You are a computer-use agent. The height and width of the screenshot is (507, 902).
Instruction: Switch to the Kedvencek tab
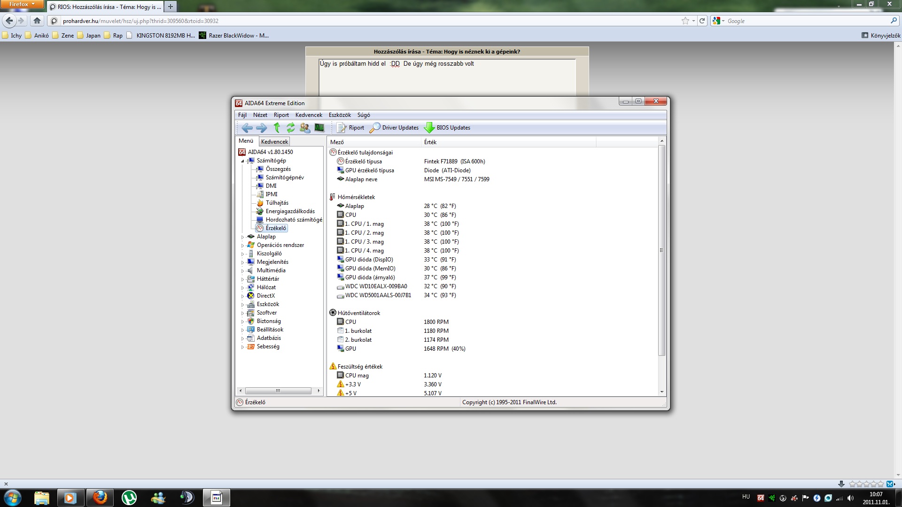[274, 141]
